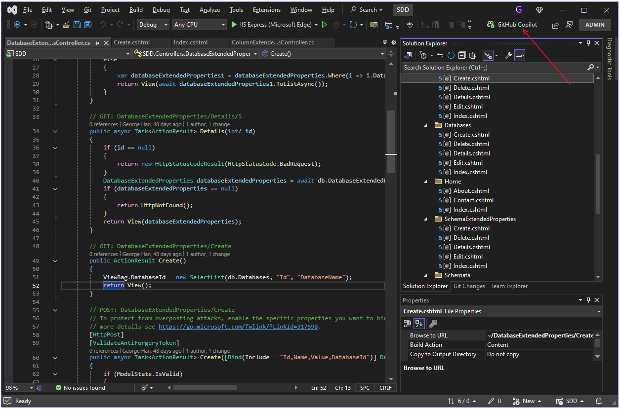Open the Solution Explorer Properties wrench icon
620x409 pixels.
(508, 55)
